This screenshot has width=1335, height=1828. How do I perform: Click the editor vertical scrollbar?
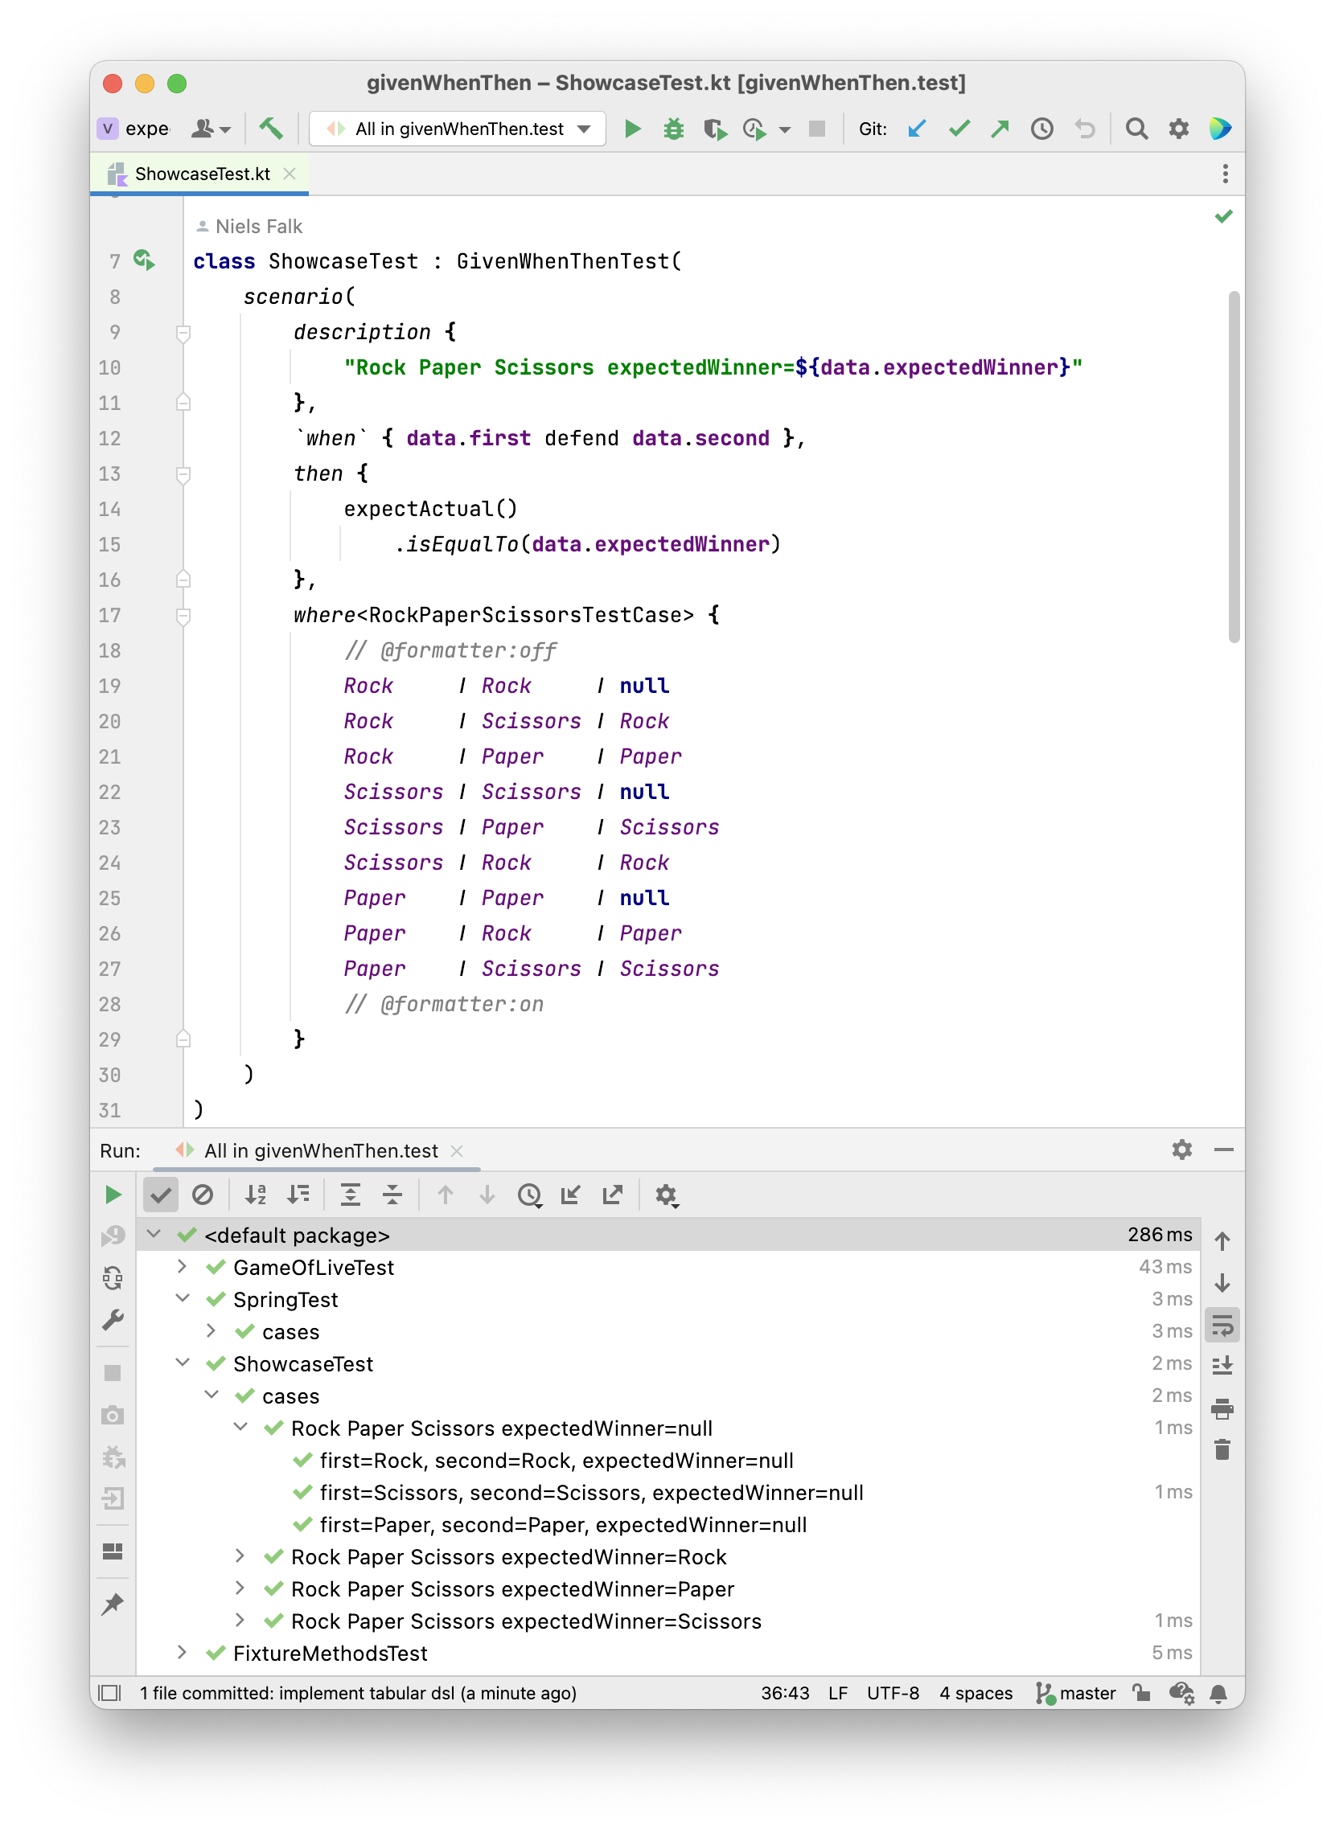pyautogui.click(x=1233, y=467)
